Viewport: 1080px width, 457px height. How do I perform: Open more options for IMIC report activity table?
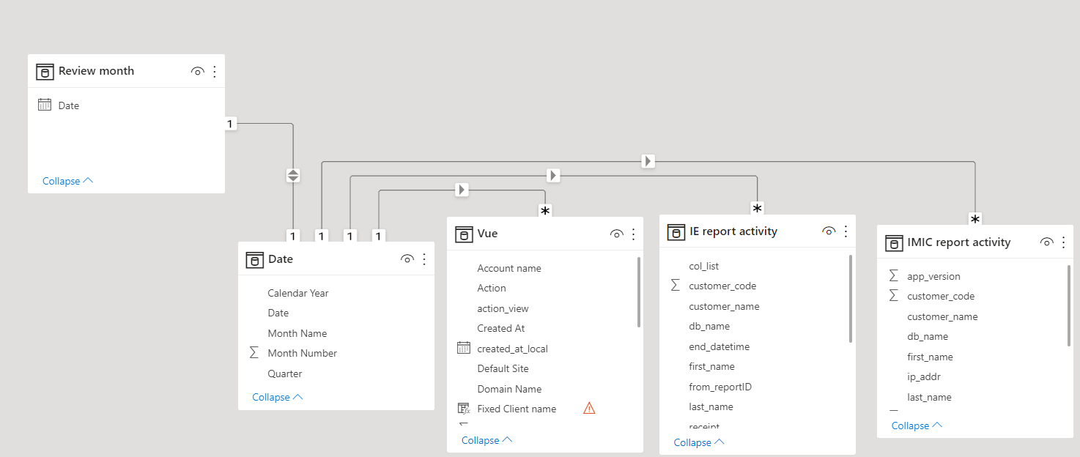[1064, 242]
